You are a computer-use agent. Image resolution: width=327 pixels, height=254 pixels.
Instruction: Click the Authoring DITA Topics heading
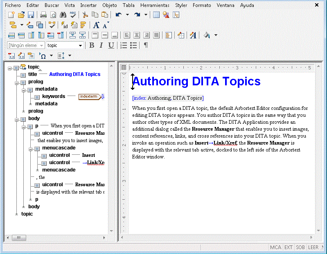[x=196, y=81]
